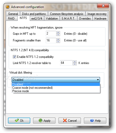Switch to Disks and partitions tab
Image resolution: width=116 pixels, height=133 pixels.
(x=34, y=14)
